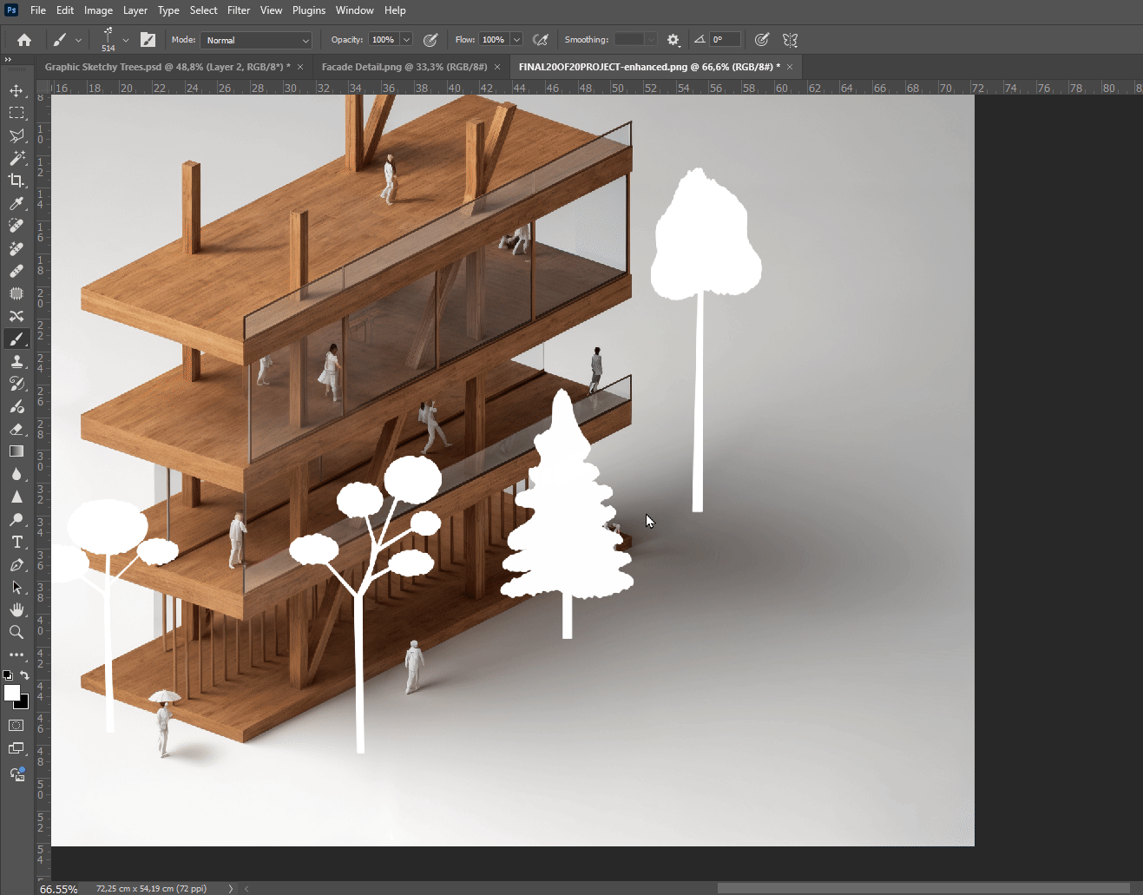Select the Blur tool
1143x895 pixels.
tap(16, 474)
